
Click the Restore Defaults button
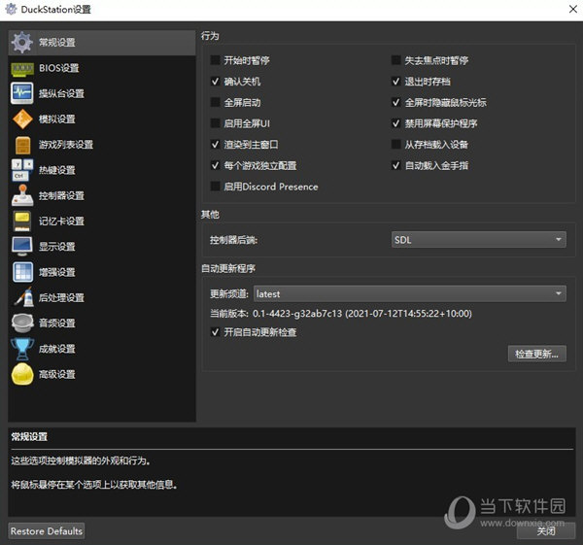pyautogui.click(x=47, y=530)
